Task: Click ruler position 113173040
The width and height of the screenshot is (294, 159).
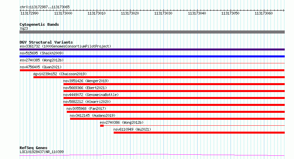Action: tap(197, 13)
